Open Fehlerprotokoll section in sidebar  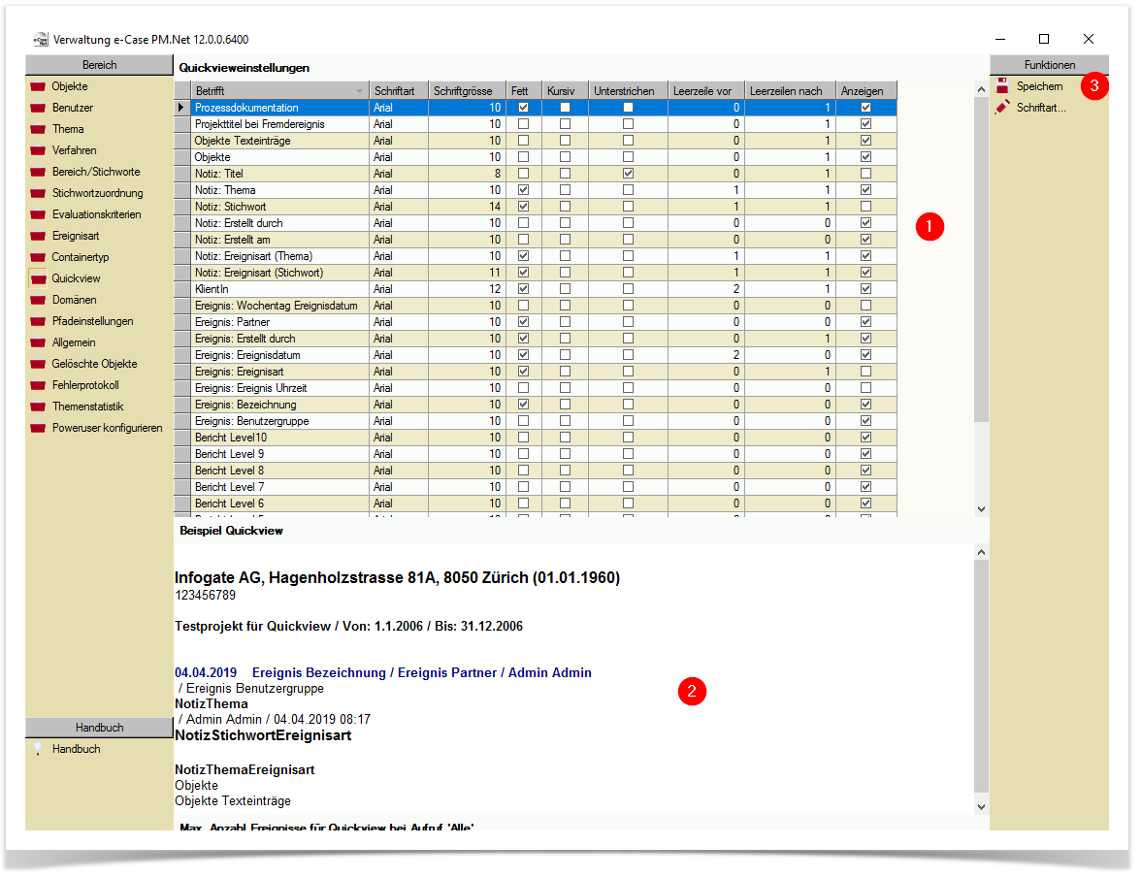(85, 386)
